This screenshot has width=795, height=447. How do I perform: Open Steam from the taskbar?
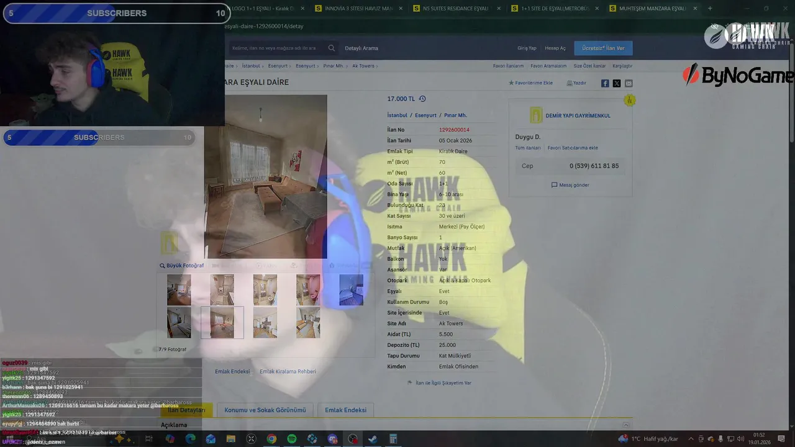click(x=373, y=439)
